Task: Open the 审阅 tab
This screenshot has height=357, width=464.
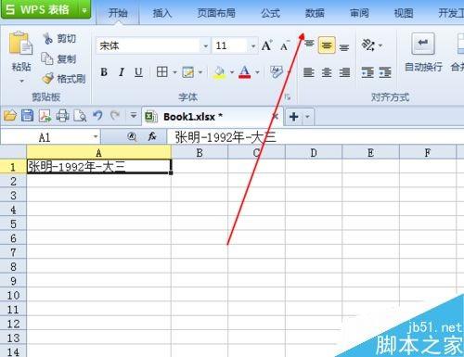Action: coord(359,13)
